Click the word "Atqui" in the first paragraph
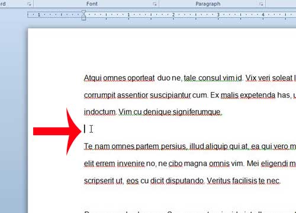 (x=92, y=78)
